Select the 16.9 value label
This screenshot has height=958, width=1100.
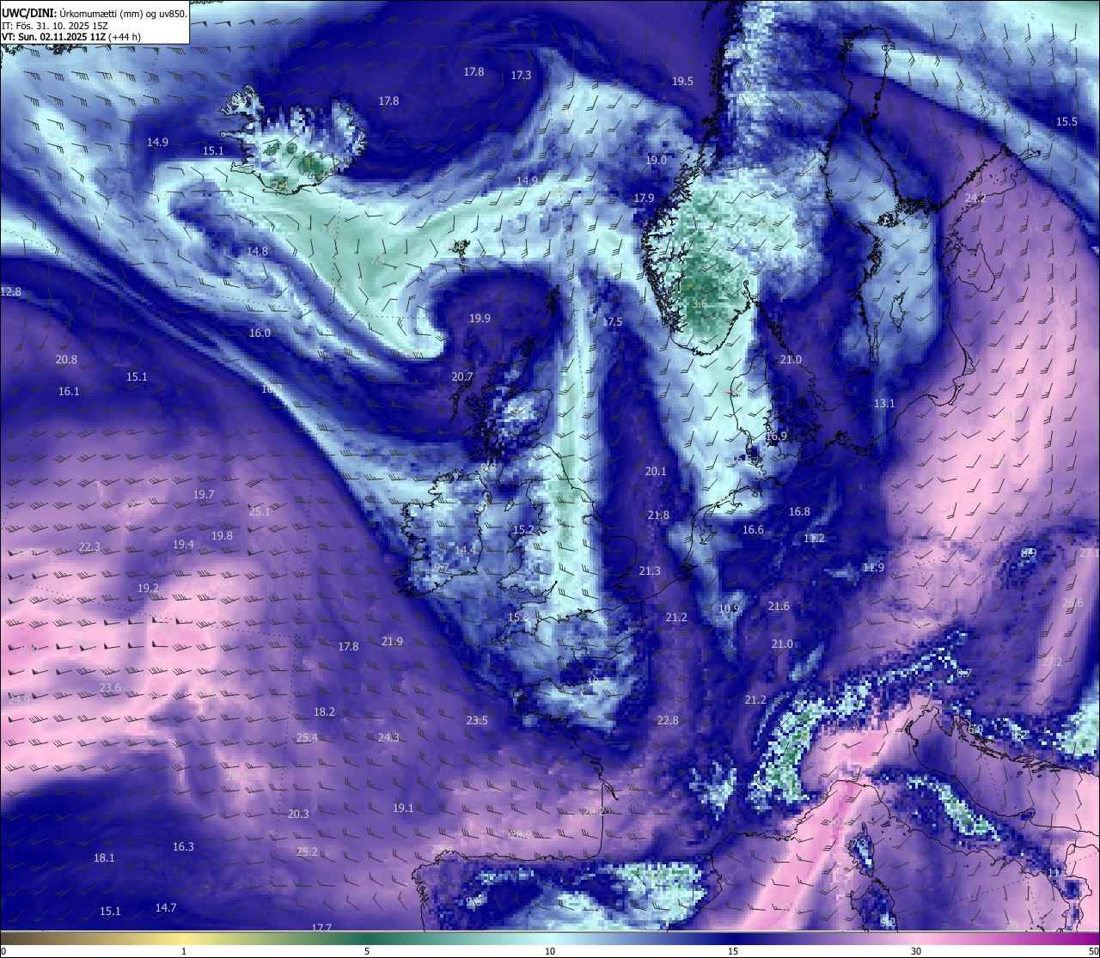click(776, 436)
